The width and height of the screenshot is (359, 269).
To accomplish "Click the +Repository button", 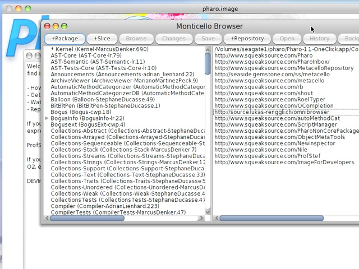I will click(247, 39).
